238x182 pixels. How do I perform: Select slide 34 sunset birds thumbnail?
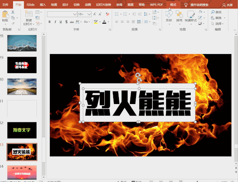(x=22, y=172)
